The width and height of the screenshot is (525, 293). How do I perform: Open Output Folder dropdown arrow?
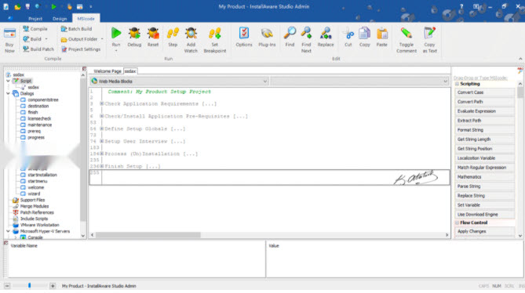tap(102, 39)
